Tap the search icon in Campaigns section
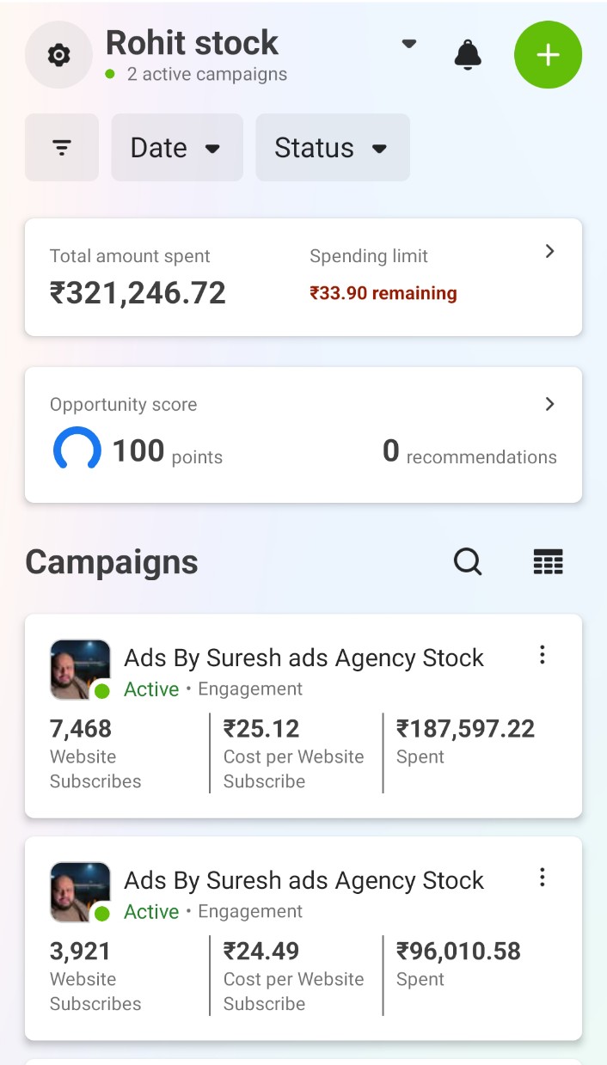Image resolution: width=607 pixels, height=1065 pixels. point(467,561)
